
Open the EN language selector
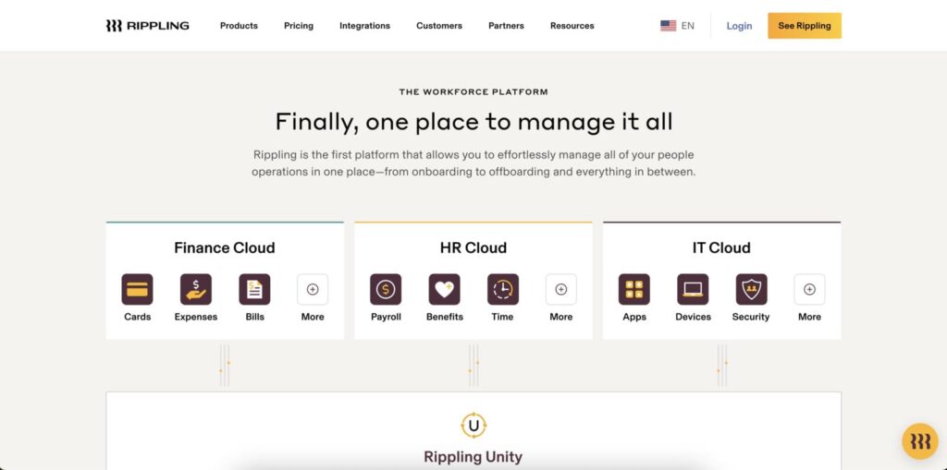click(677, 26)
